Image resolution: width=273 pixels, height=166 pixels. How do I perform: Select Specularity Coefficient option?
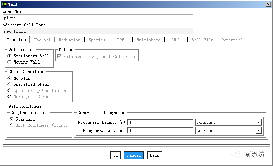(x=10, y=91)
